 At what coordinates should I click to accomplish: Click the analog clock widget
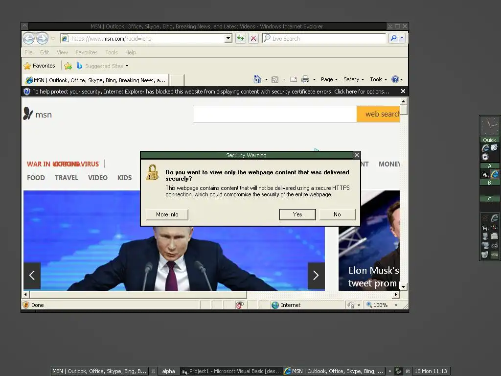(x=489, y=126)
